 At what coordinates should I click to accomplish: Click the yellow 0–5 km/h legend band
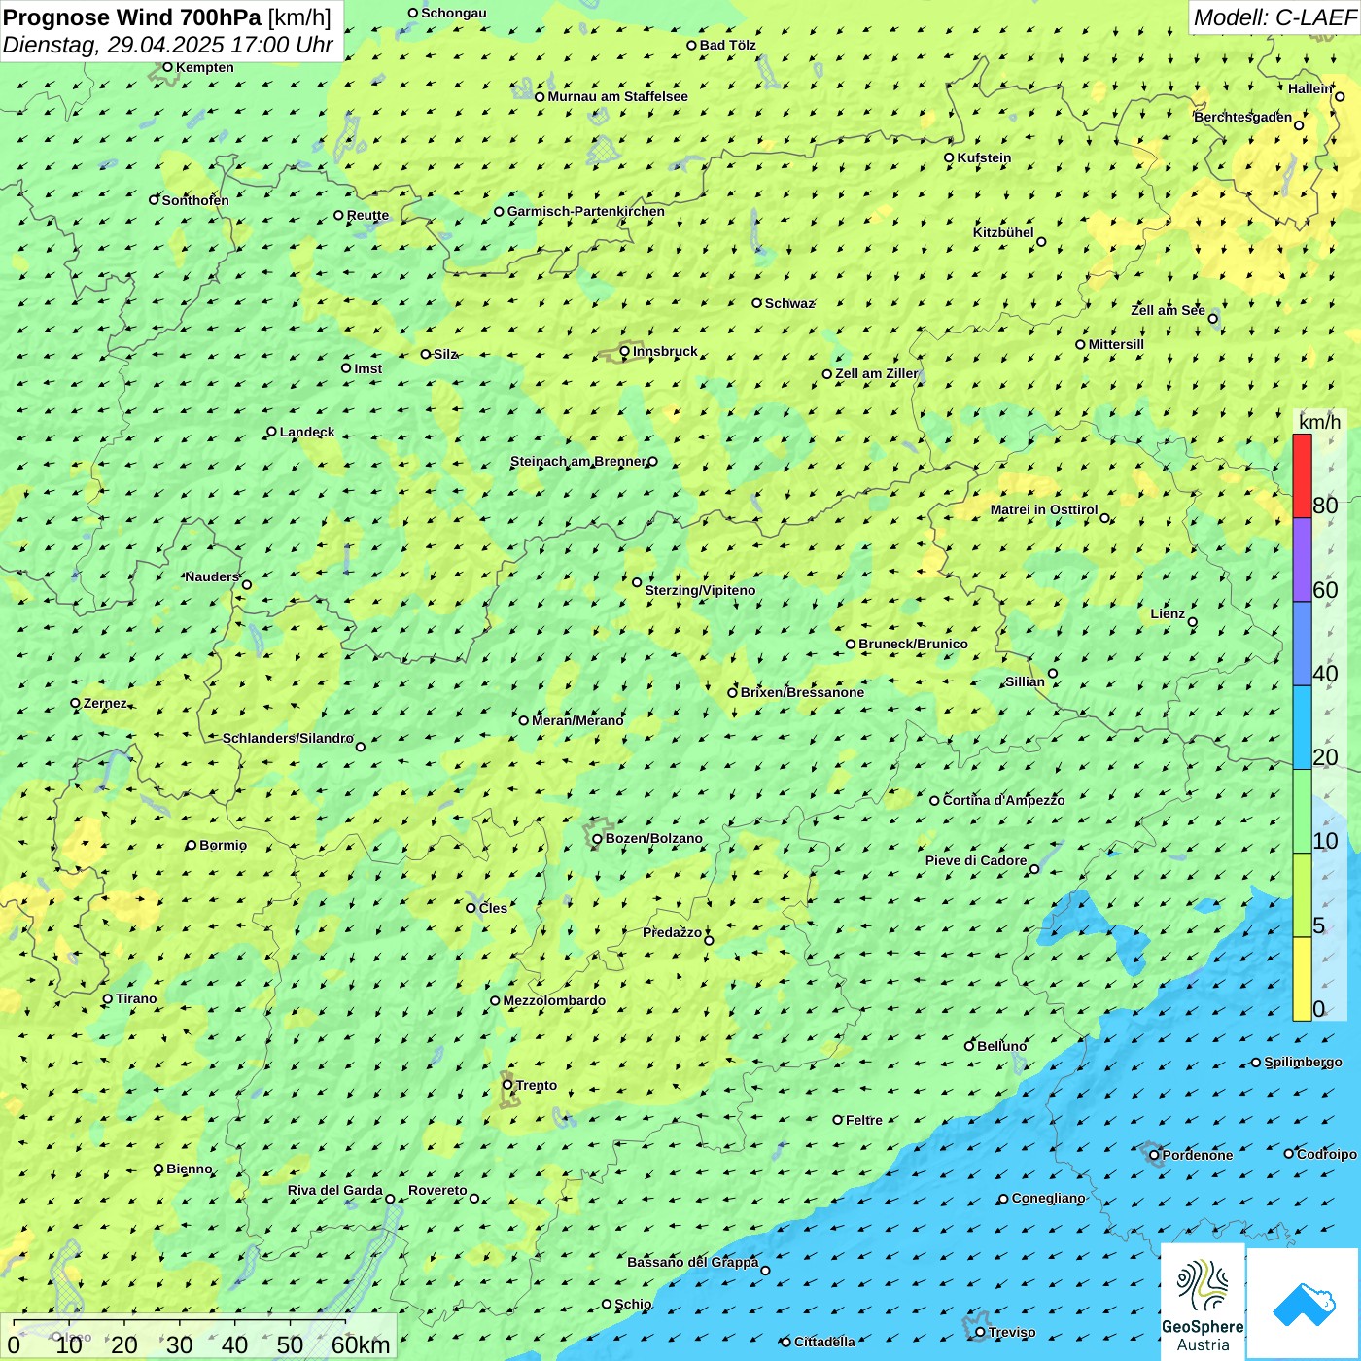coord(1302,978)
